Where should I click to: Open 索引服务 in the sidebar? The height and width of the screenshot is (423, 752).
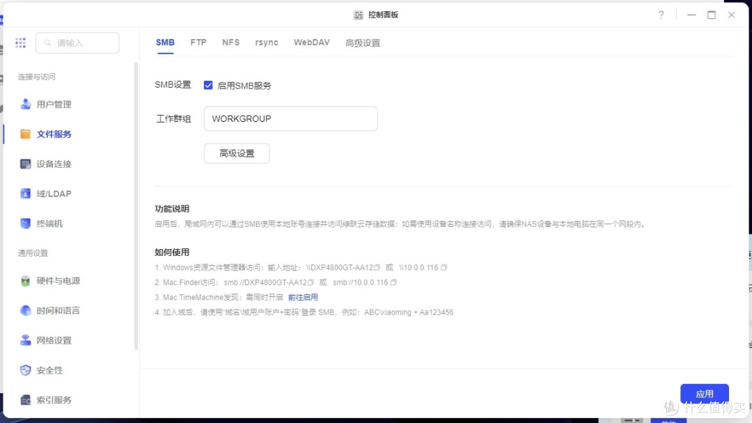pos(54,399)
